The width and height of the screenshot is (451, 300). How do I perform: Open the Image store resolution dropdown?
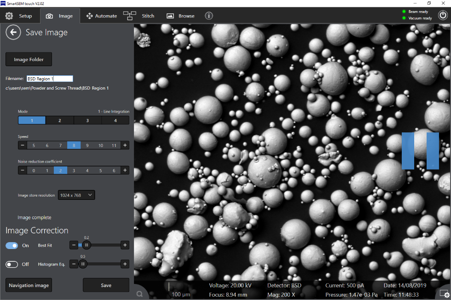coord(76,195)
